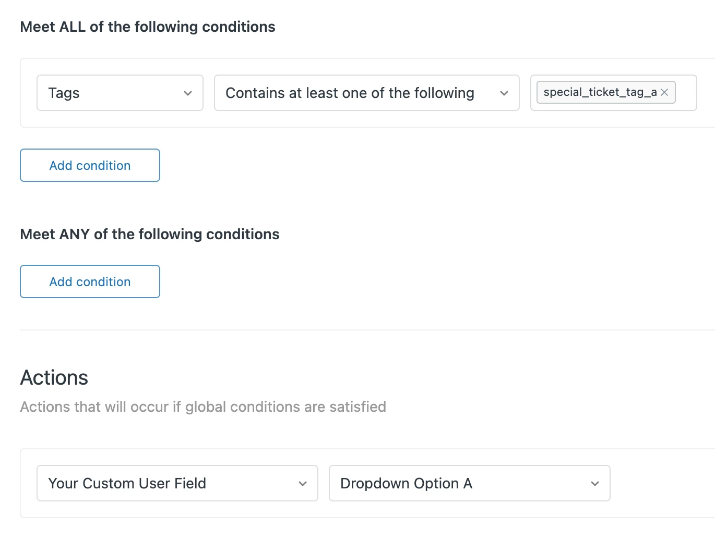
Task: Click the chevron arrow on Tags dropdown
Action: pos(188,93)
